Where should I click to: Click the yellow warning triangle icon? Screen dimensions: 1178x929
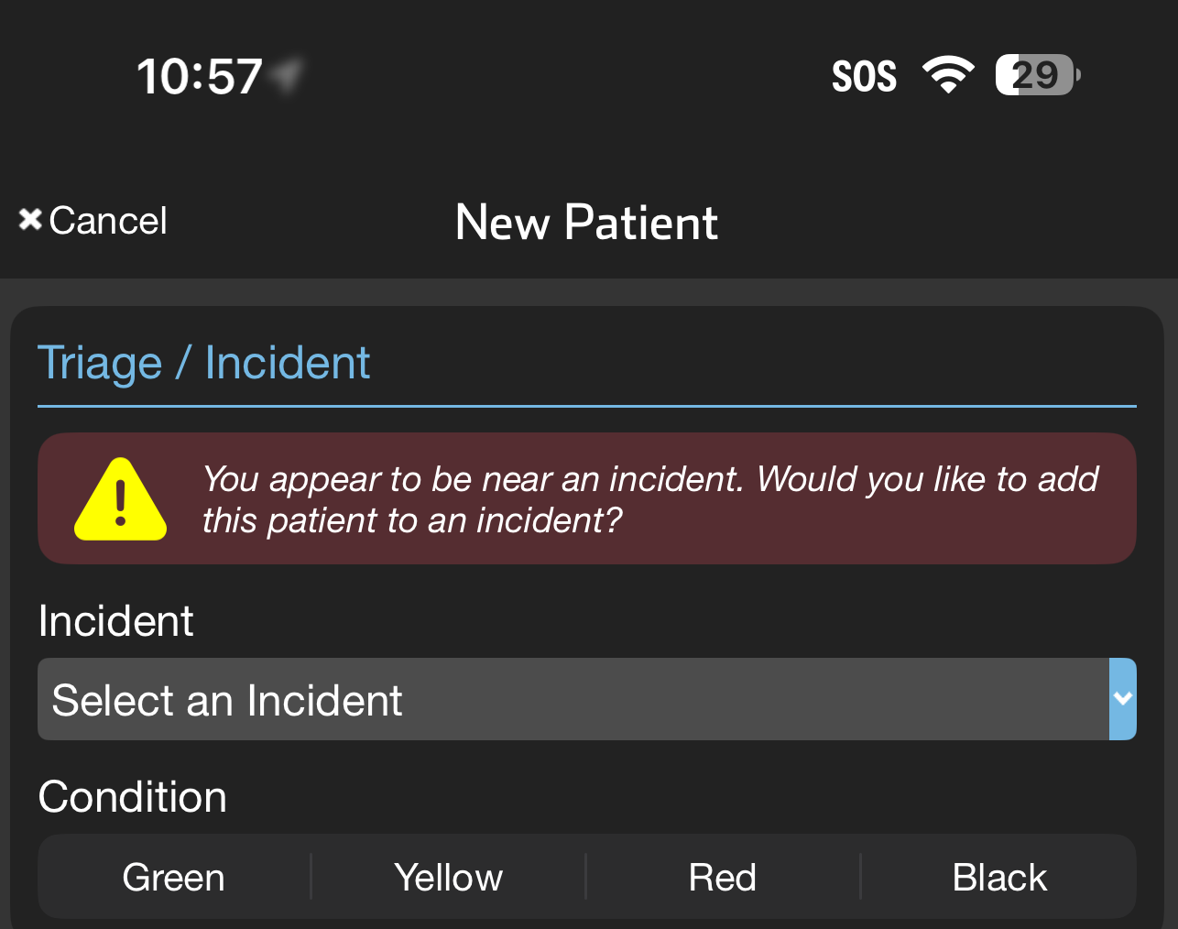point(120,500)
